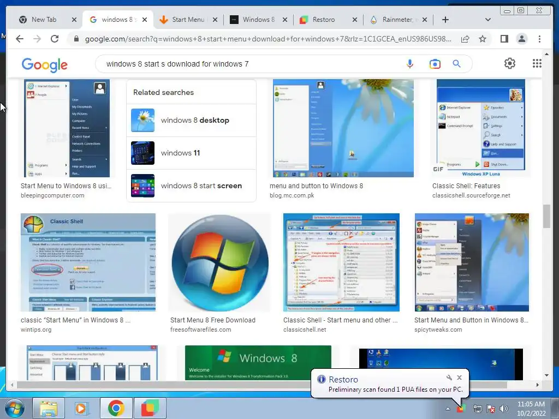Open the Chrome side panel icon

pyautogui.click(x=504, y=39)
